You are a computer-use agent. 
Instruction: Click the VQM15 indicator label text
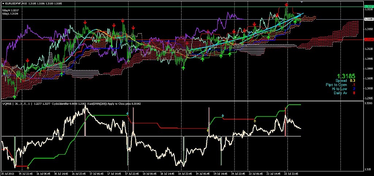point(7,104)
